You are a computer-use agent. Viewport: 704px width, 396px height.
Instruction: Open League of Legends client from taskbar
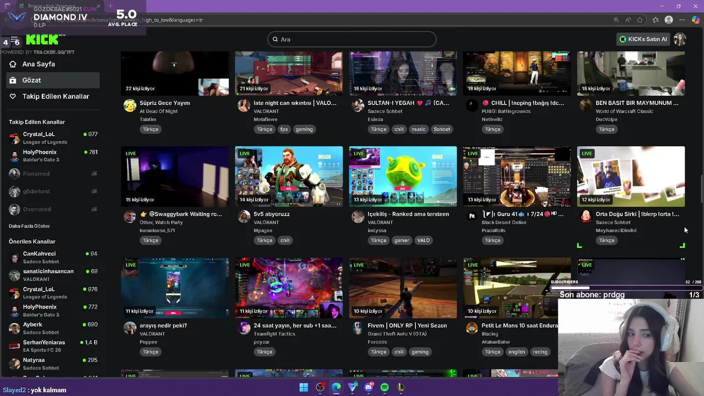[x=401, y=387]
